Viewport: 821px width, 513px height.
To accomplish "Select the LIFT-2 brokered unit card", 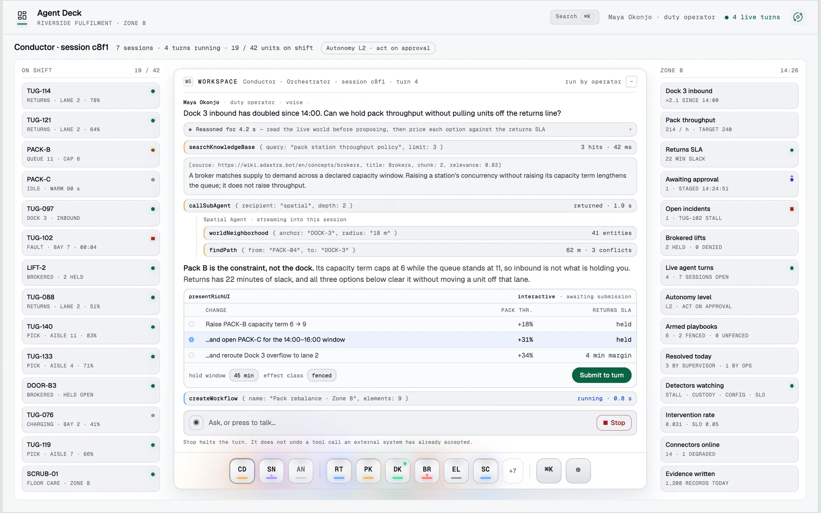I will (x=91, y=272).
